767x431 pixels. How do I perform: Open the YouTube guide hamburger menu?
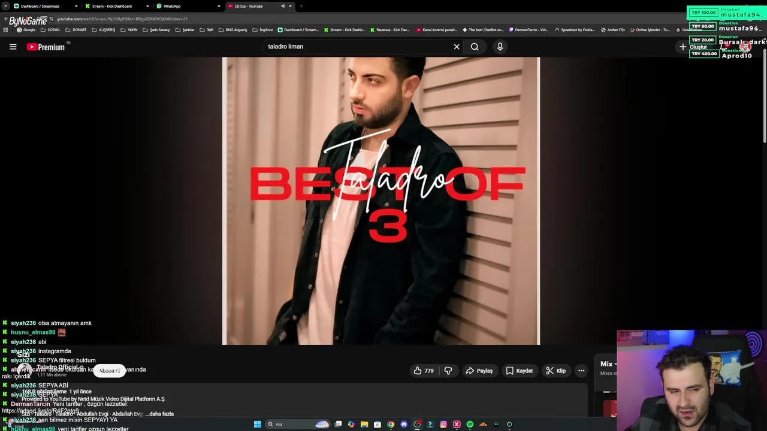[x=13, y=47]
